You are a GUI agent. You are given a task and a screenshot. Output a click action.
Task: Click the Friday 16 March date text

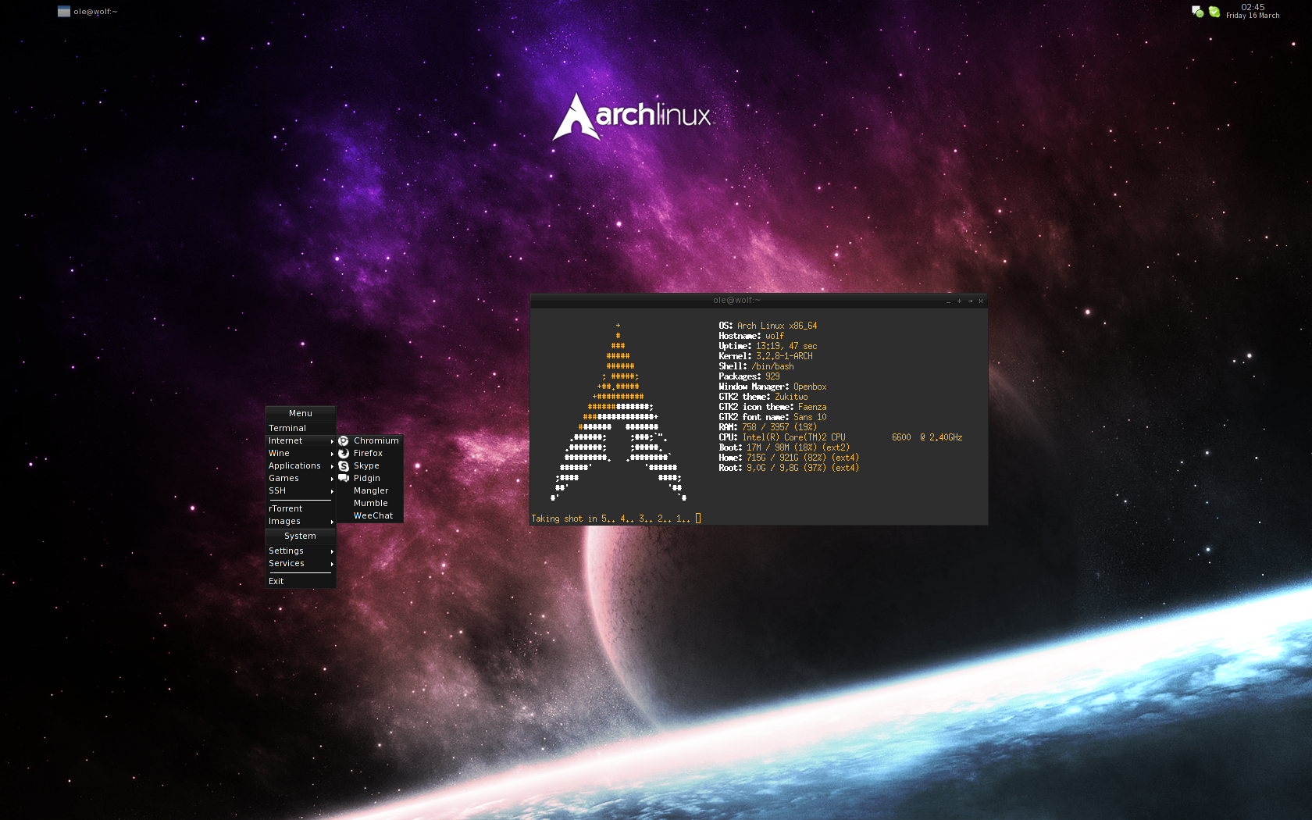click(x=1253, y=16)
